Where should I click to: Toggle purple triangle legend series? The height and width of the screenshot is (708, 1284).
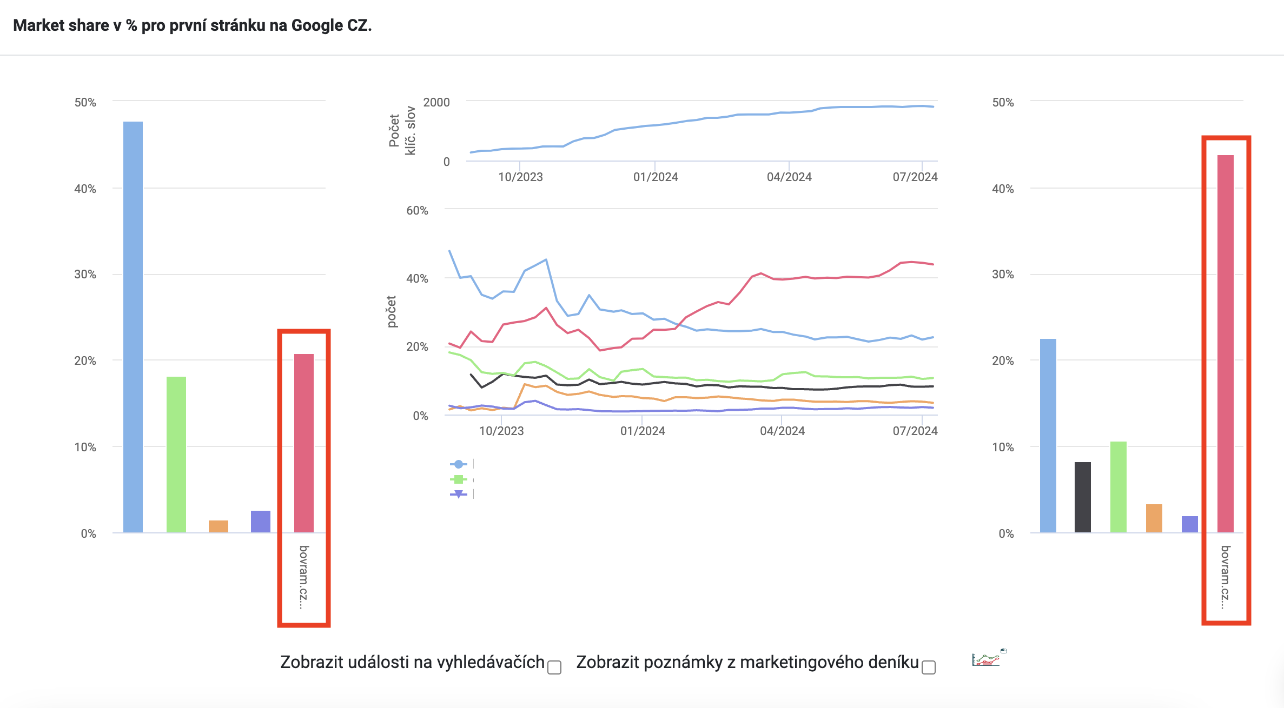459,494
